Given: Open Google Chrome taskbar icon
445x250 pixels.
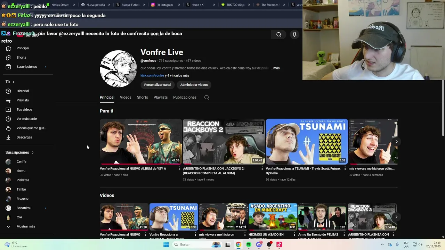Looking at the screenshot, I should tap(238, 244).
